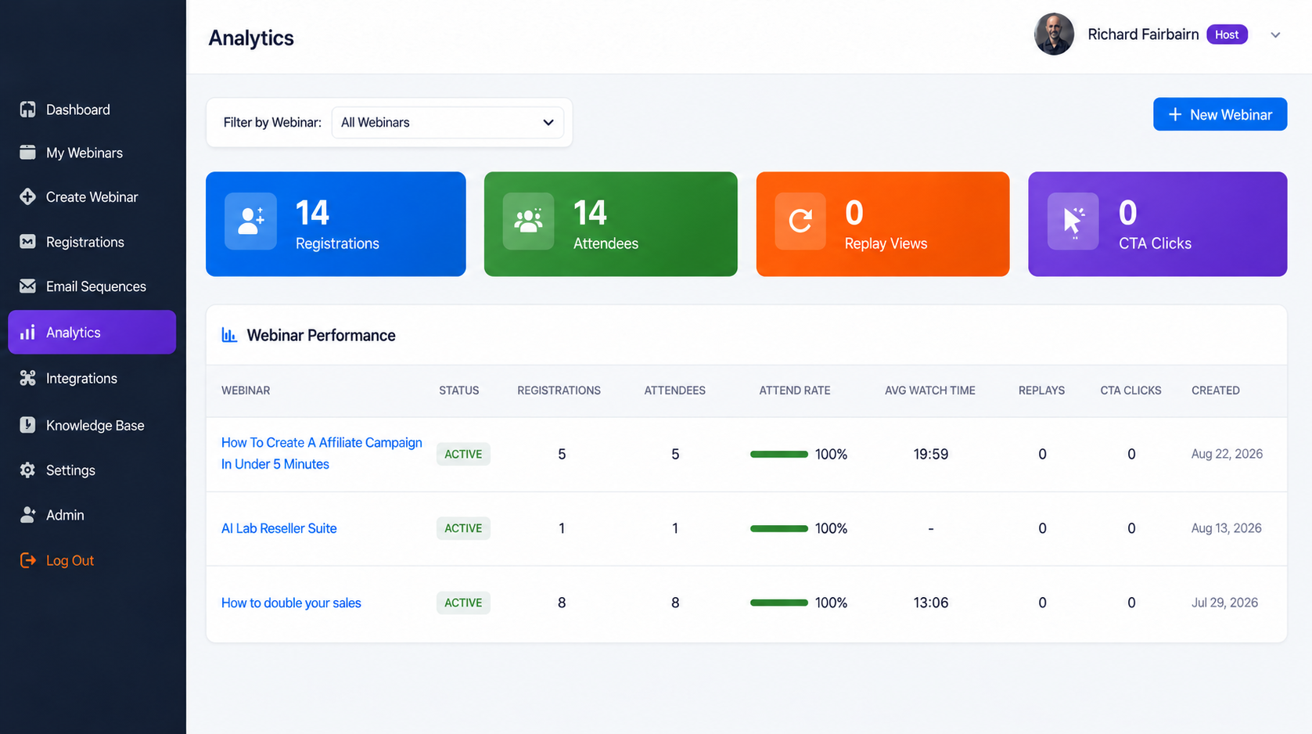The width and height of the screenshot is (1312, 734).
Task: Click the STATUS column header
Action: [x=458, y=390]
